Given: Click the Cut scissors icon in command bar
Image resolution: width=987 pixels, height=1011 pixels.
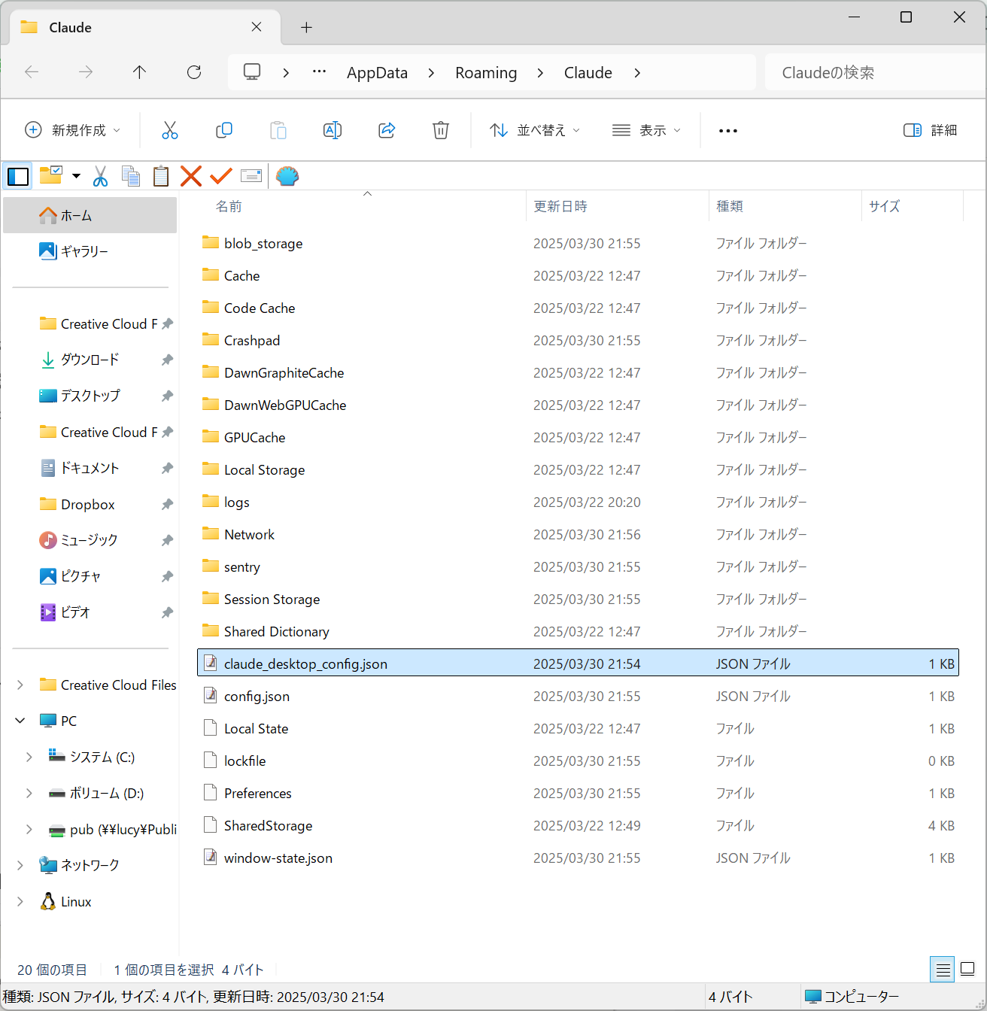Looking at the screenshot, I should [170, 130].
